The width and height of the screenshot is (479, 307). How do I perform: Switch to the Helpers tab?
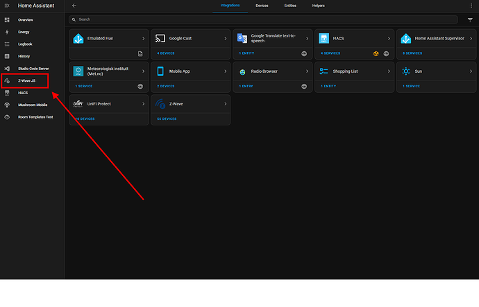(x=319, y=6)
